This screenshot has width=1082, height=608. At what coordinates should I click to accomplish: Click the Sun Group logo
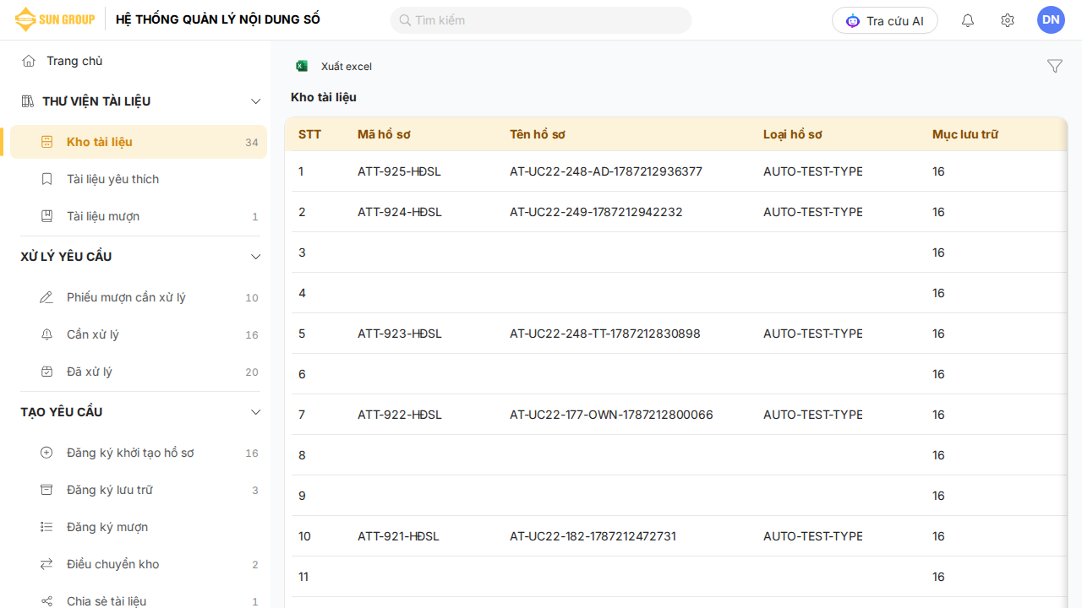(55, 19)
